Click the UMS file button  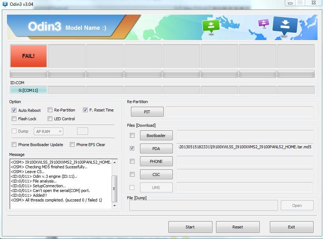point(156,187)
